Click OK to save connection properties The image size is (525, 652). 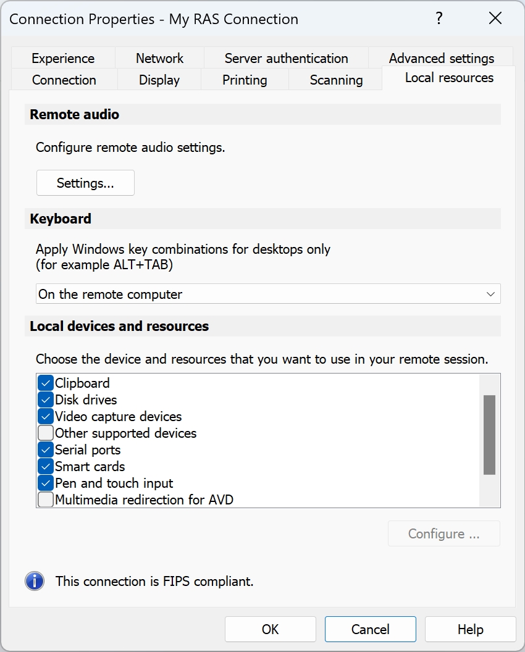[270, 629]
